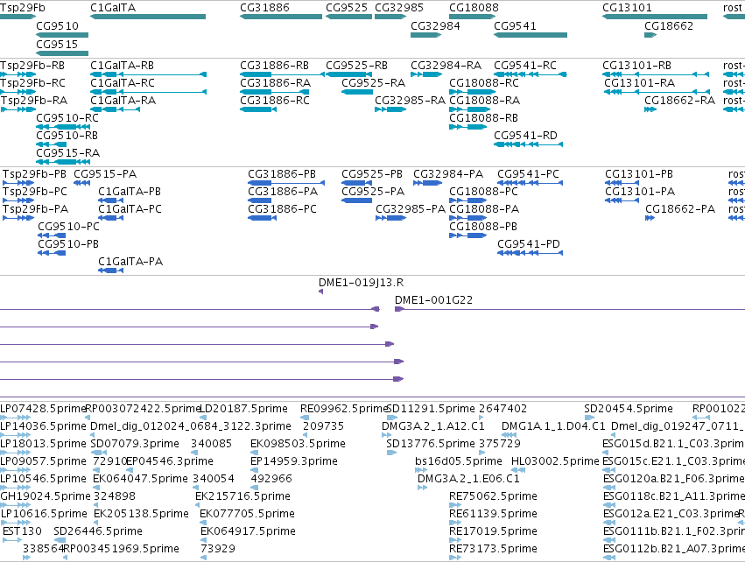Click the EST130 label

(23, 531)
